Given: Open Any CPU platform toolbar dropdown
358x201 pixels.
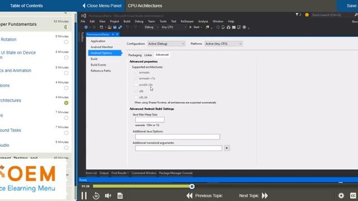Looking at the screenshot, I should pyautogui.click(x=174, y=27).
